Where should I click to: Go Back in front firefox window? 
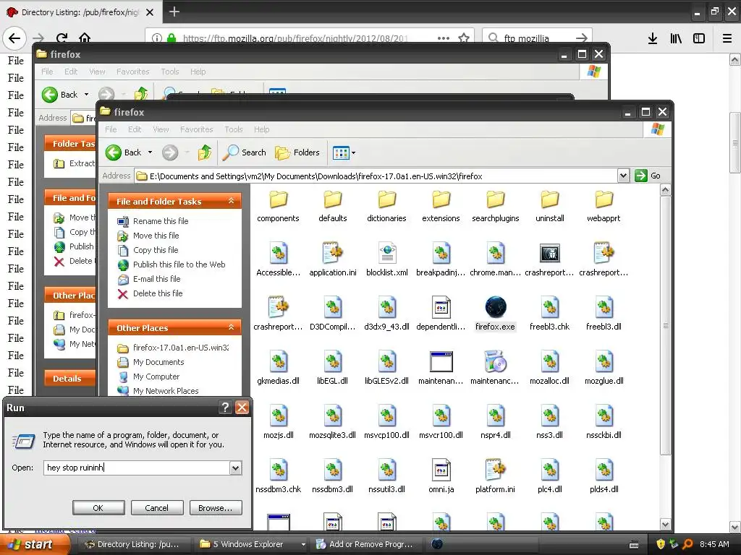coord(123,152)
